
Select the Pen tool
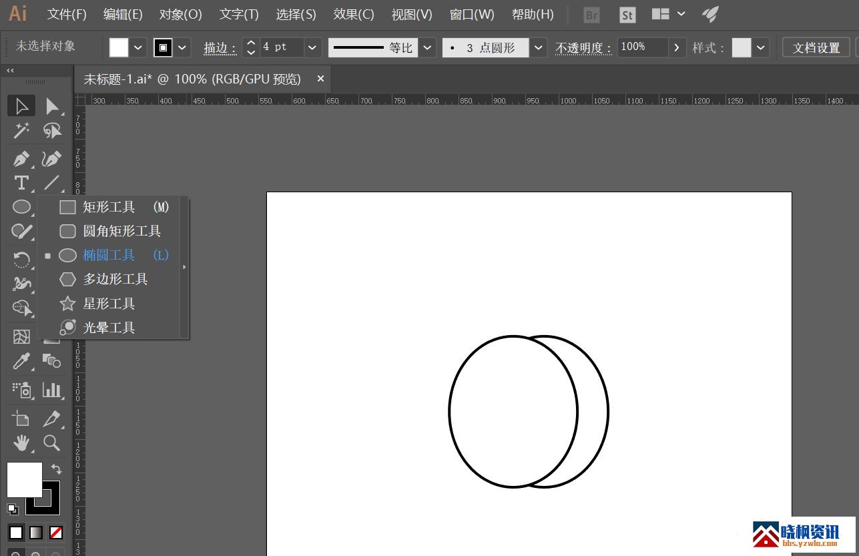coord(21,159)
